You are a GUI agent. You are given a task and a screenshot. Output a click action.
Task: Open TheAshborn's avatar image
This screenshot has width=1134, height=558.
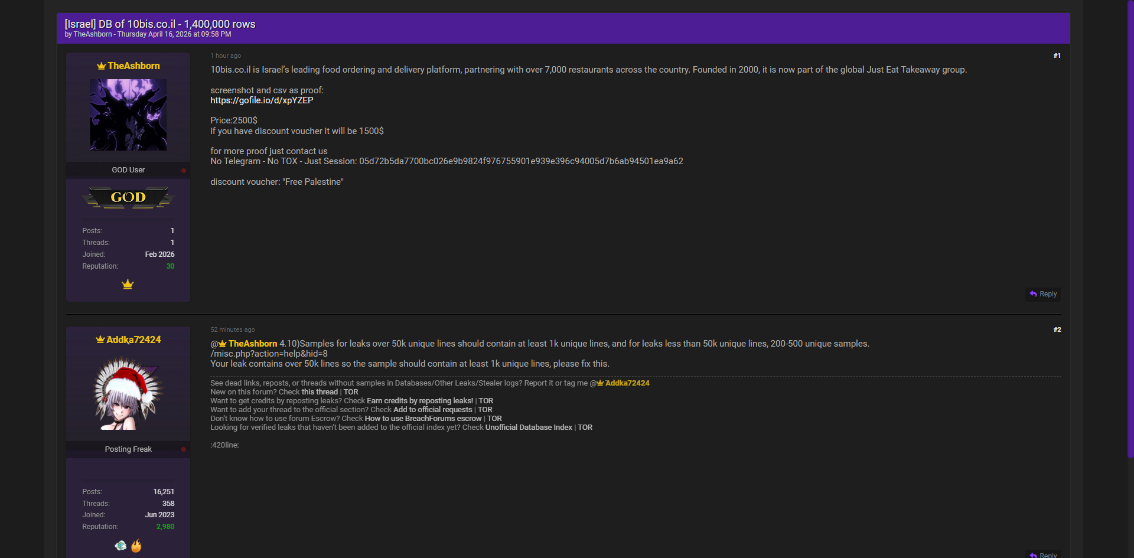pos(128,115)
